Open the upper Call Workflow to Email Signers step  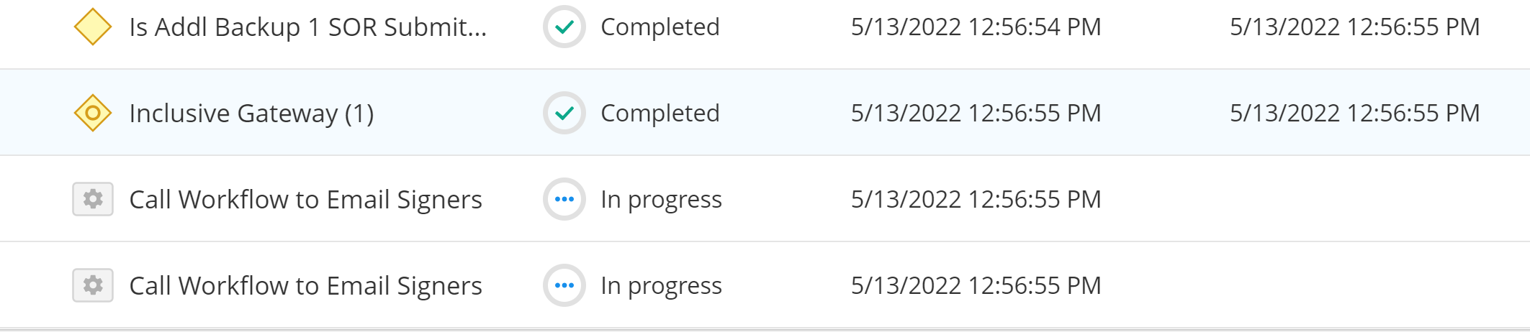coord(305,200)
